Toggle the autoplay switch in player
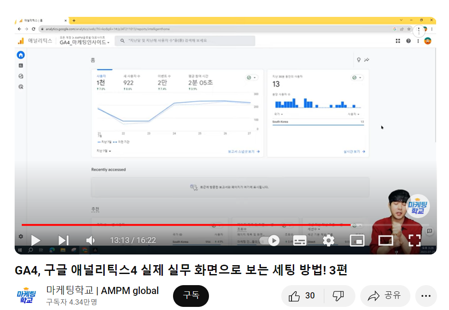Viewport: 449px width, 310px height. (x=270, y=240)
